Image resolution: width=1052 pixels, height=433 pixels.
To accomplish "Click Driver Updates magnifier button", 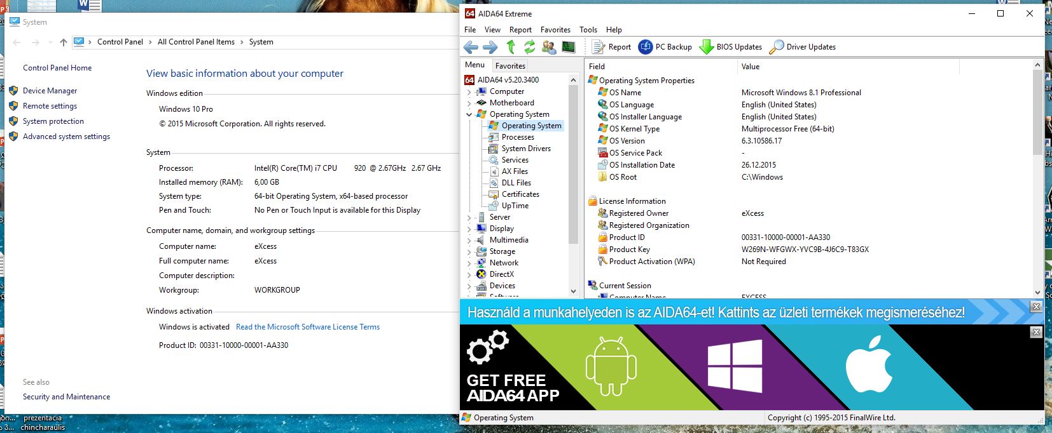I will 802,47.
